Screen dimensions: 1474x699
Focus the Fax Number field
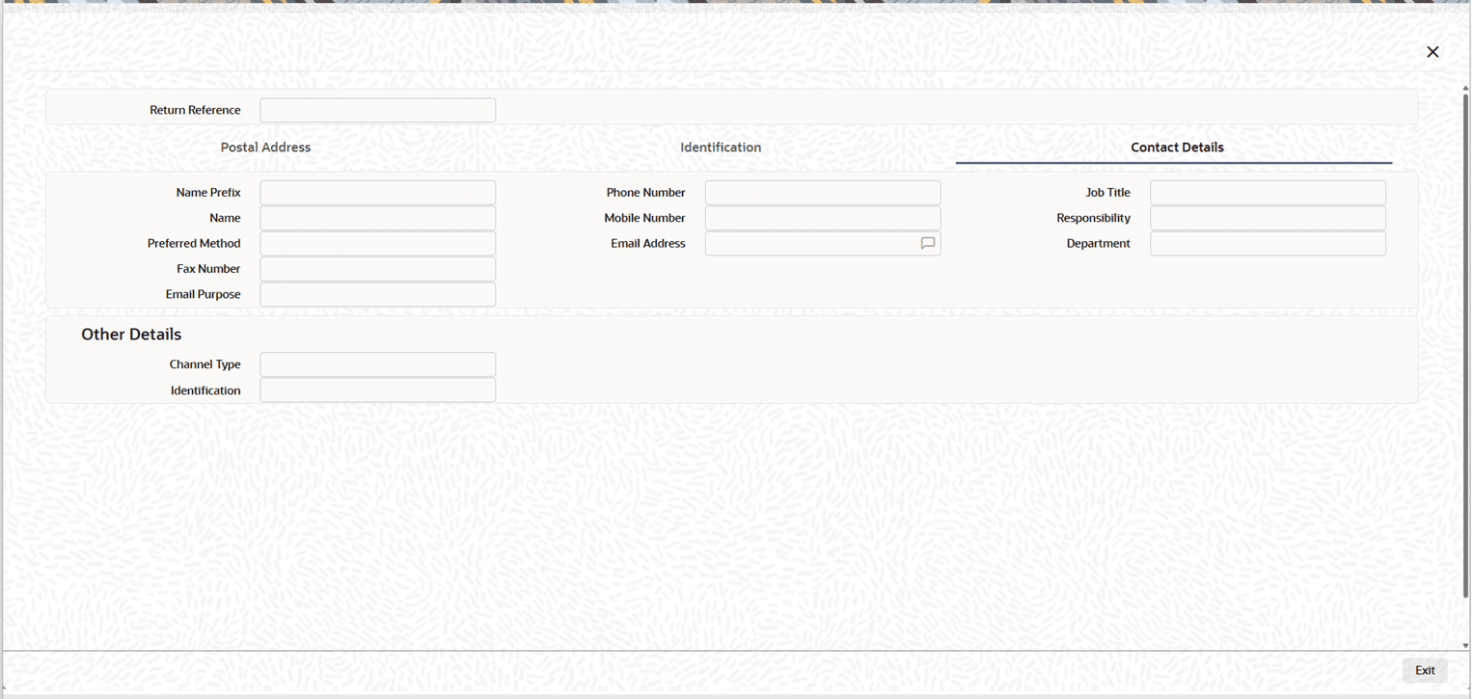(377, 269)
